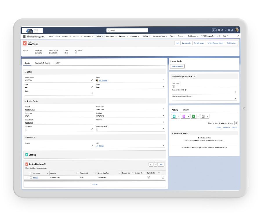This screenshot has width=261, height=215.
Task: Check the Painting line item row checkbox
Action: point(31,178)
